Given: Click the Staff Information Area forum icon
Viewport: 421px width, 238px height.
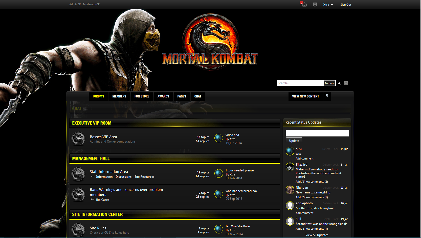Looking at the screenshot, I should (x=78, y=174).
